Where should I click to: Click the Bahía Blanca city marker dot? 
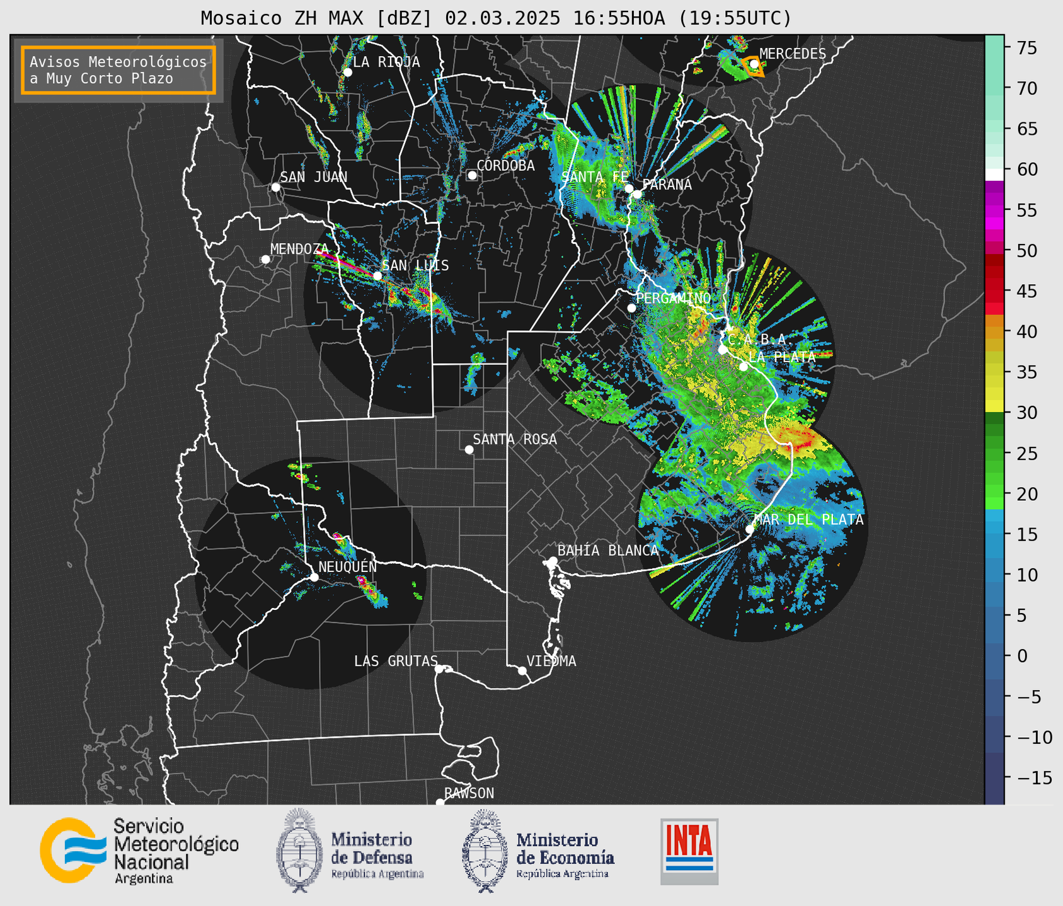pyautogui.click(x=553, y=561)
